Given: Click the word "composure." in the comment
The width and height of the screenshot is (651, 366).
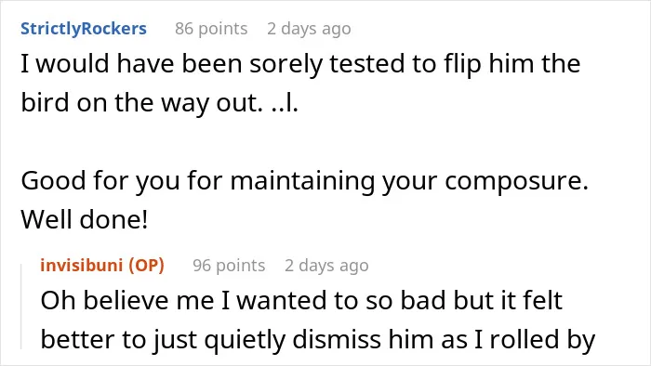Looking at the screenshot, I should [516, 182].
